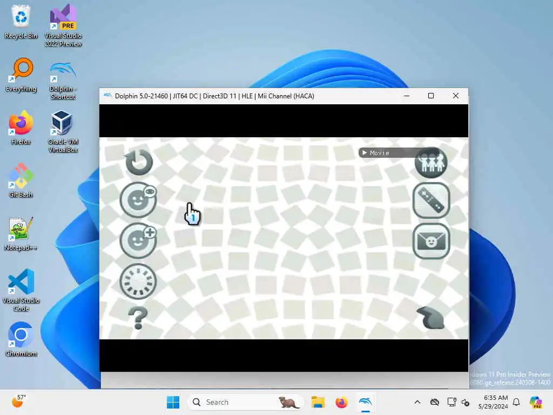The width and height of the screenshot is (553, 415).
Task: Open the edit Mii face icon
Action: 138,200
